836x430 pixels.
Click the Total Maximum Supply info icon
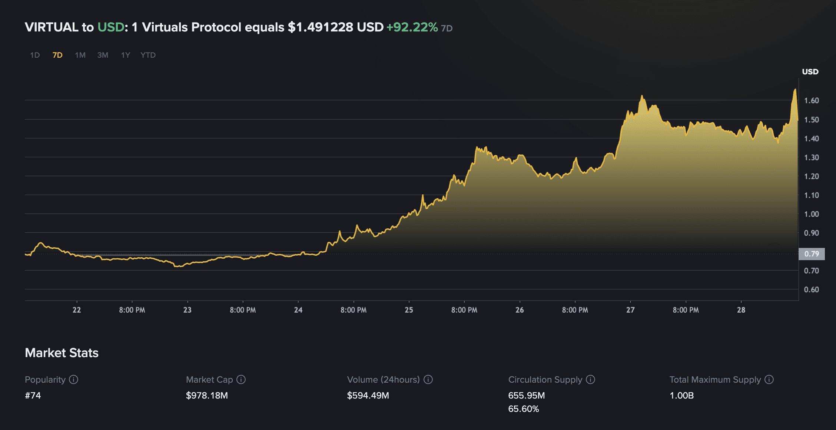pyautogui.click(x=769, y=380)
